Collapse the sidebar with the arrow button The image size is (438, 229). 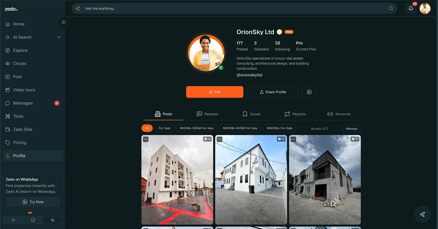63,22
